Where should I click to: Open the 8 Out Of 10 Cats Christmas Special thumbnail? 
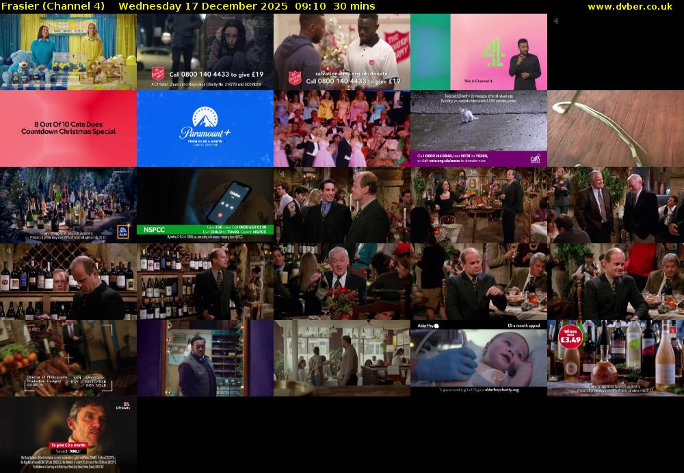(x=68, y=129)
